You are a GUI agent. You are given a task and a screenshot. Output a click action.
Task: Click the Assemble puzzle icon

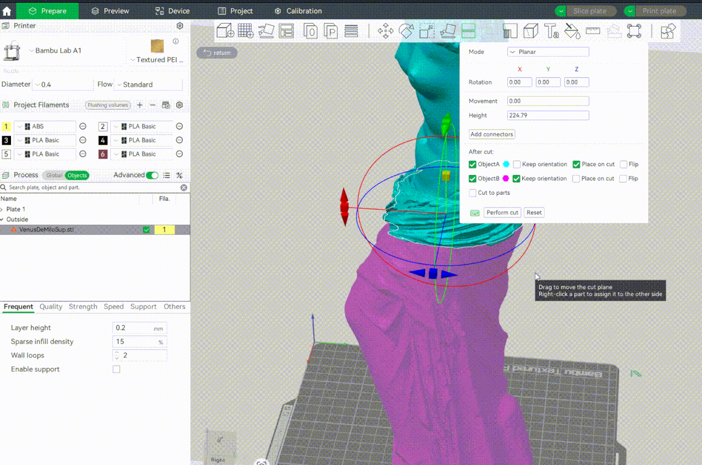(x=668, y=31)
